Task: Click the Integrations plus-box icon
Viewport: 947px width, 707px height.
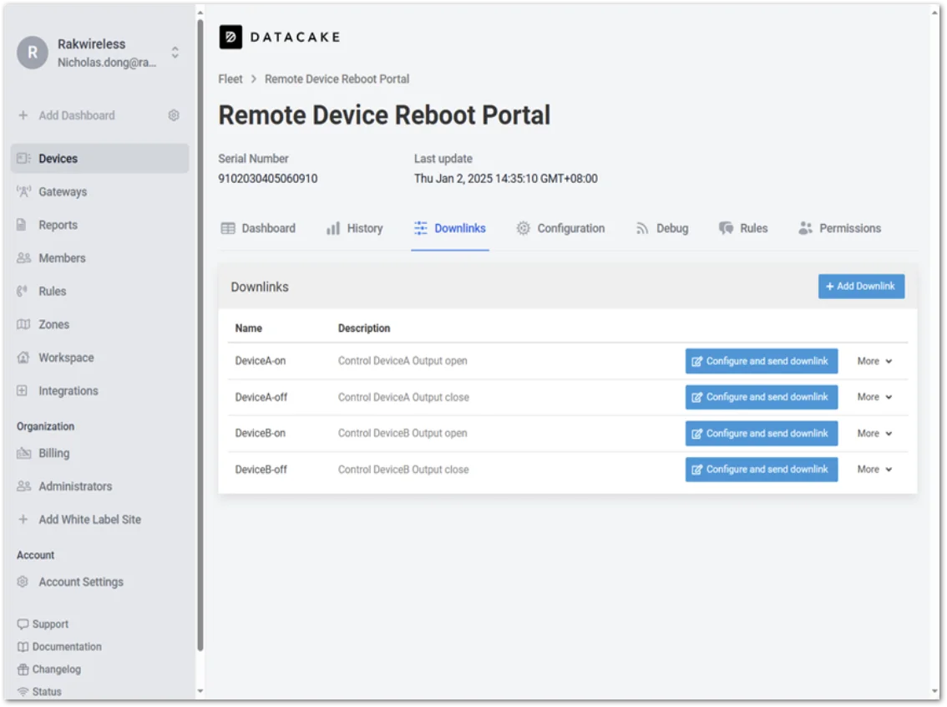Action: pos(22,391)
